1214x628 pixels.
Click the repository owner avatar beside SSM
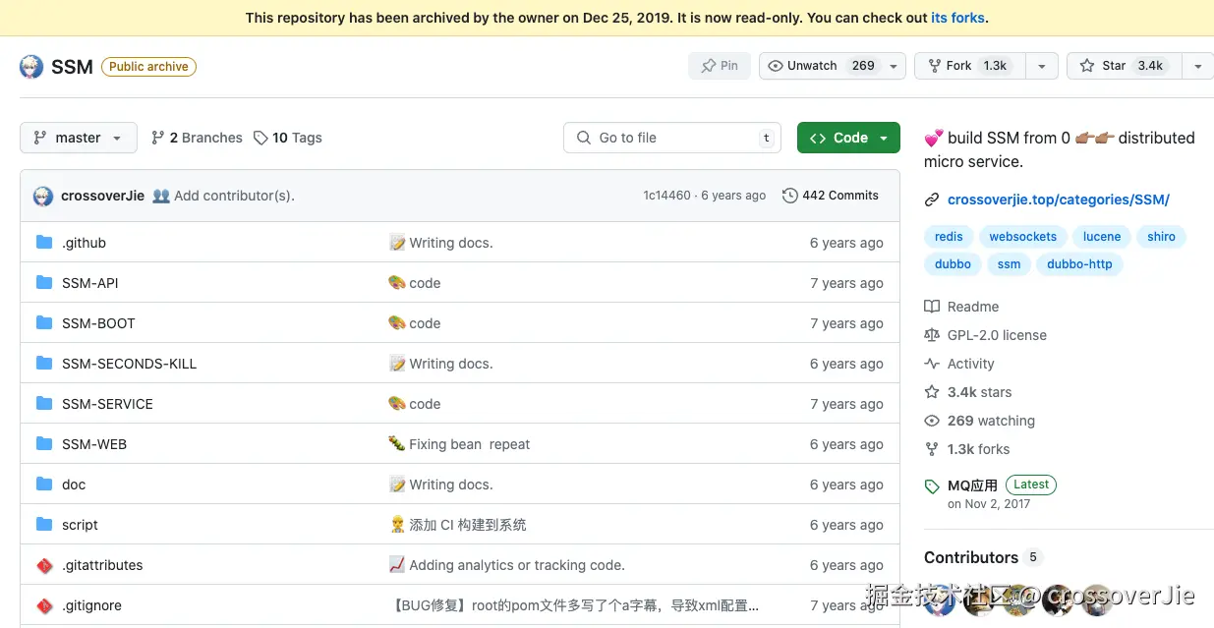point(31,67)
